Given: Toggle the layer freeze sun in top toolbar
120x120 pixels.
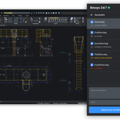Looking at the screenshot, I should pyautogui.click(x=6, y=13).
